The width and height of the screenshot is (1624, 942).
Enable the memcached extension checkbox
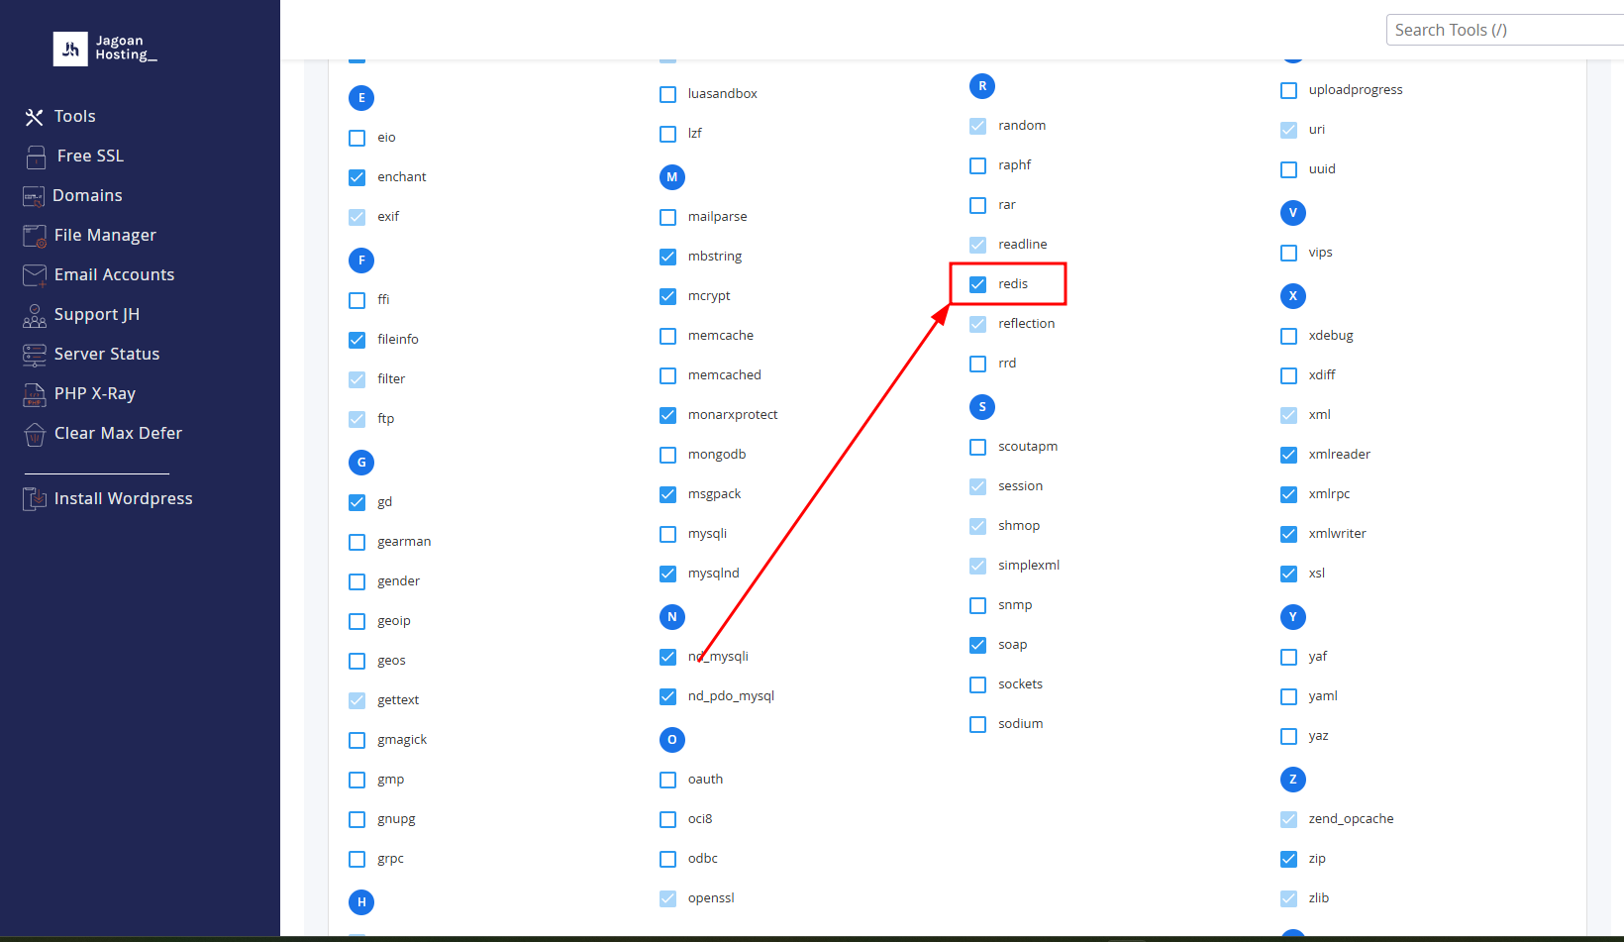tap(668, 375)
